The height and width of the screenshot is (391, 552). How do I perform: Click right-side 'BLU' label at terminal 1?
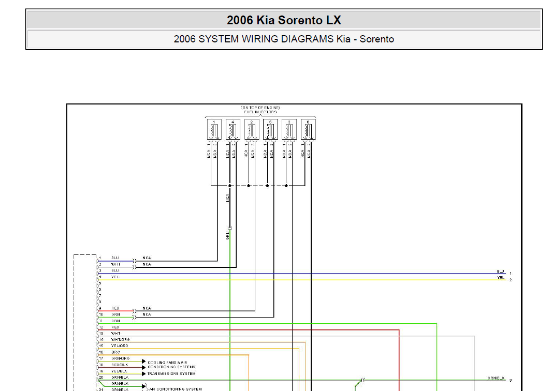[501, 272]
